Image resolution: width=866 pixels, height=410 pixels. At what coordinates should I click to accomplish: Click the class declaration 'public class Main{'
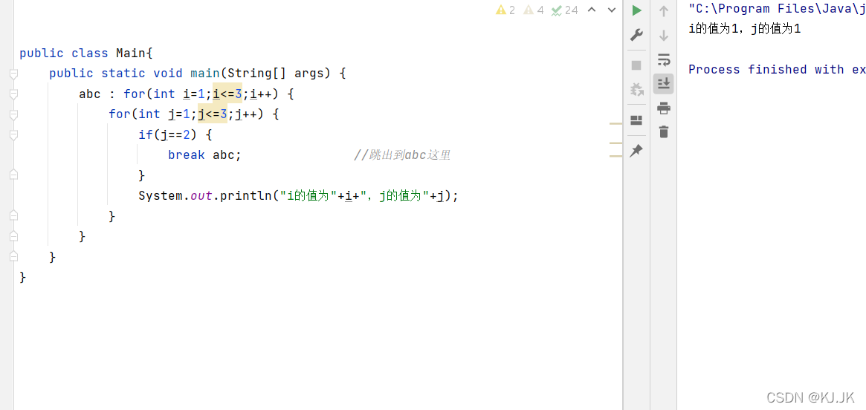pyautogui.click(x=85, y=53)
